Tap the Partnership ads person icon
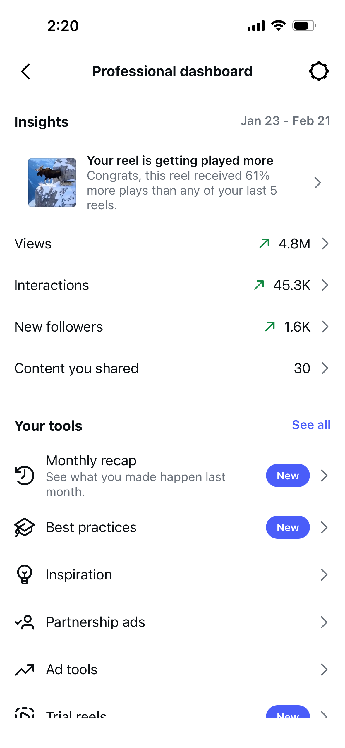The image size is (345, 748). tap(25, 622)
